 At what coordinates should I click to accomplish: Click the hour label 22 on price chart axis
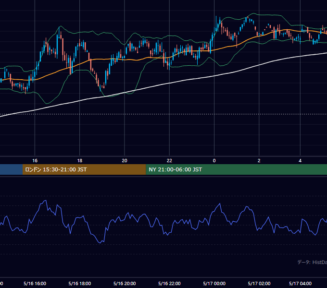(x=169, y=161)
